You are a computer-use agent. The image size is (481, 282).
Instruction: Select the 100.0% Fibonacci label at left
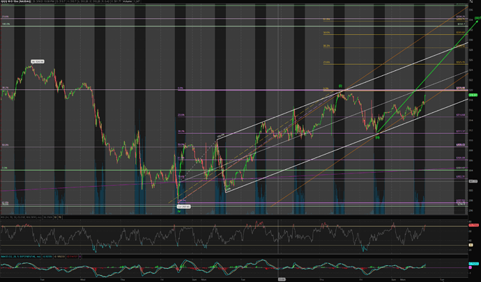pyautogui.click(x=5, y=24)
